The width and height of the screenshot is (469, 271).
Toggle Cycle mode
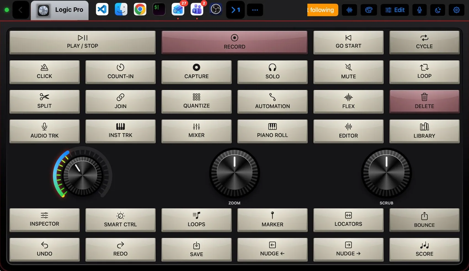[x=424, y=42]
